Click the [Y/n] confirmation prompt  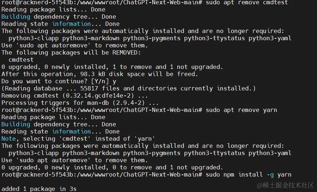pyautogui.click(x=100, y=81)
